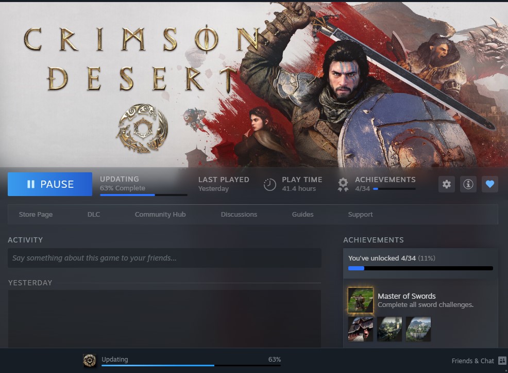Pause the Crimson Desert update
508x373 pixels.
tap(50, 184)
